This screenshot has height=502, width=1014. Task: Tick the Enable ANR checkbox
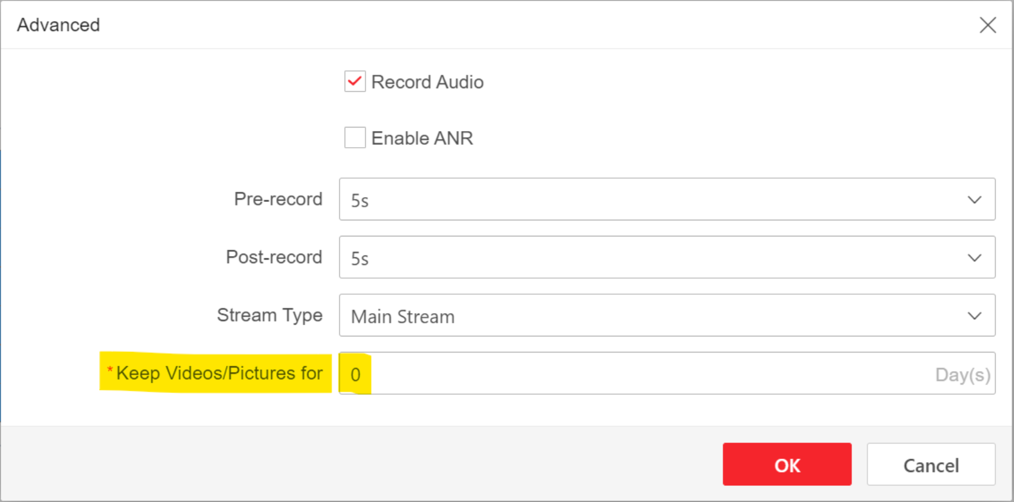(x=355, y=138)
